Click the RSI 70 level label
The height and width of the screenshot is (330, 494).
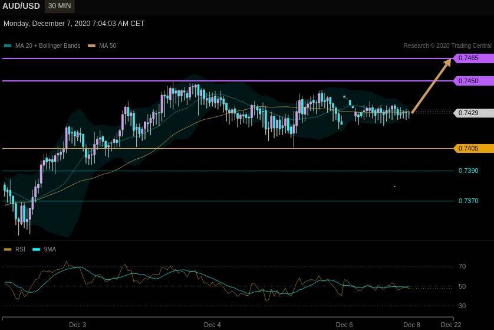click(x=462, y=267)
